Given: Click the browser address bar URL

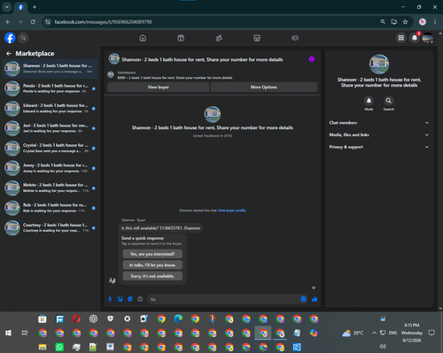Looking at the screenshot, I should (104, 22).
